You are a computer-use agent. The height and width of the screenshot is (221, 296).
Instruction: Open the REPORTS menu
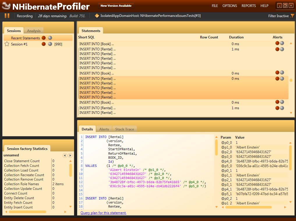pyautogui.click(x=249, y=6)
